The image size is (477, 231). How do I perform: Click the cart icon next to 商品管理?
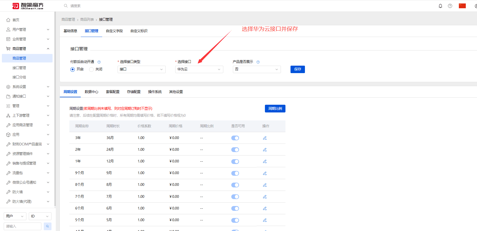click(8, 49)
